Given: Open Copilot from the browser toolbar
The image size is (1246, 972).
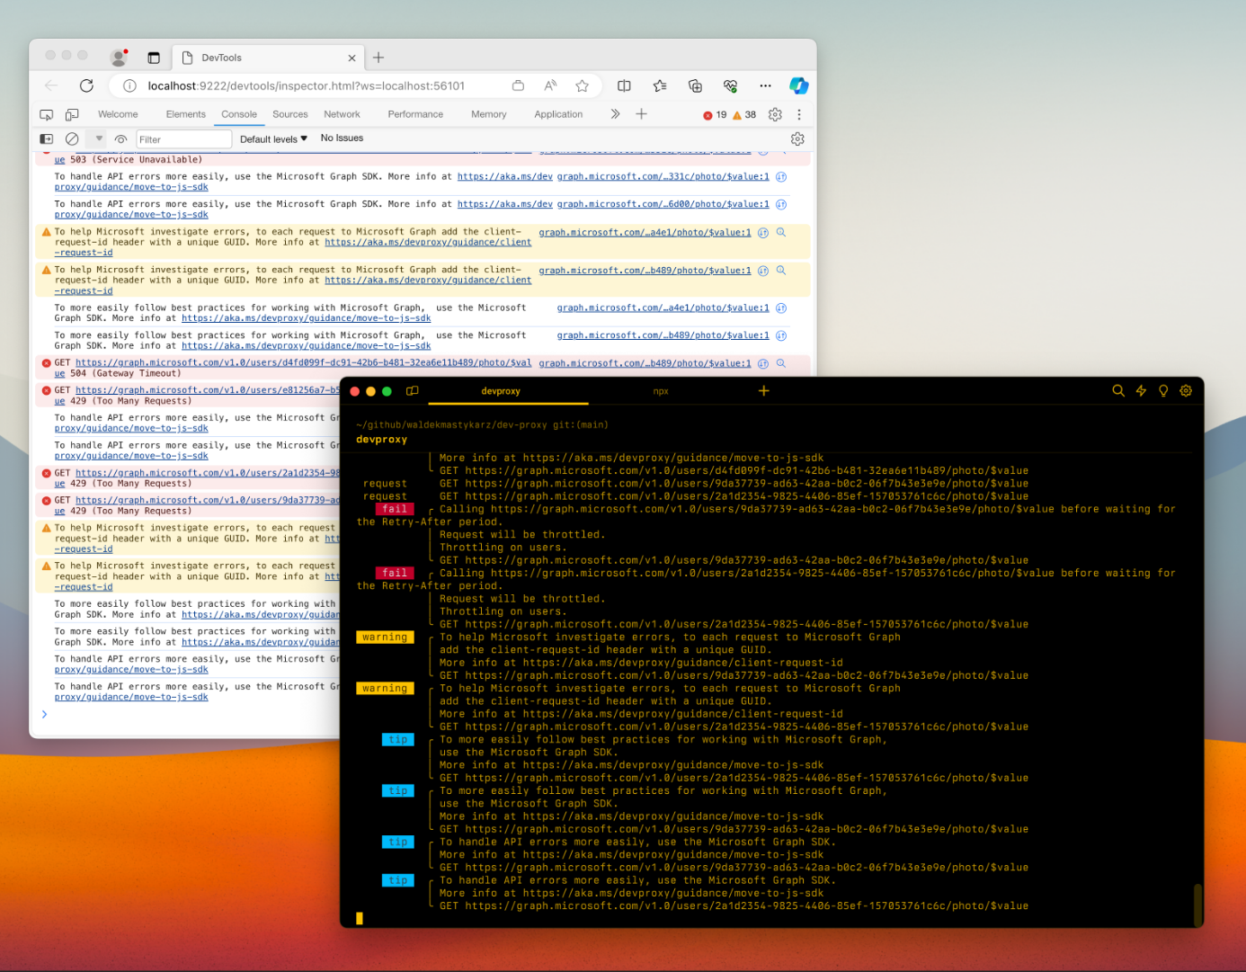Looking at the screenshot, I should click(x=798, y=85).
